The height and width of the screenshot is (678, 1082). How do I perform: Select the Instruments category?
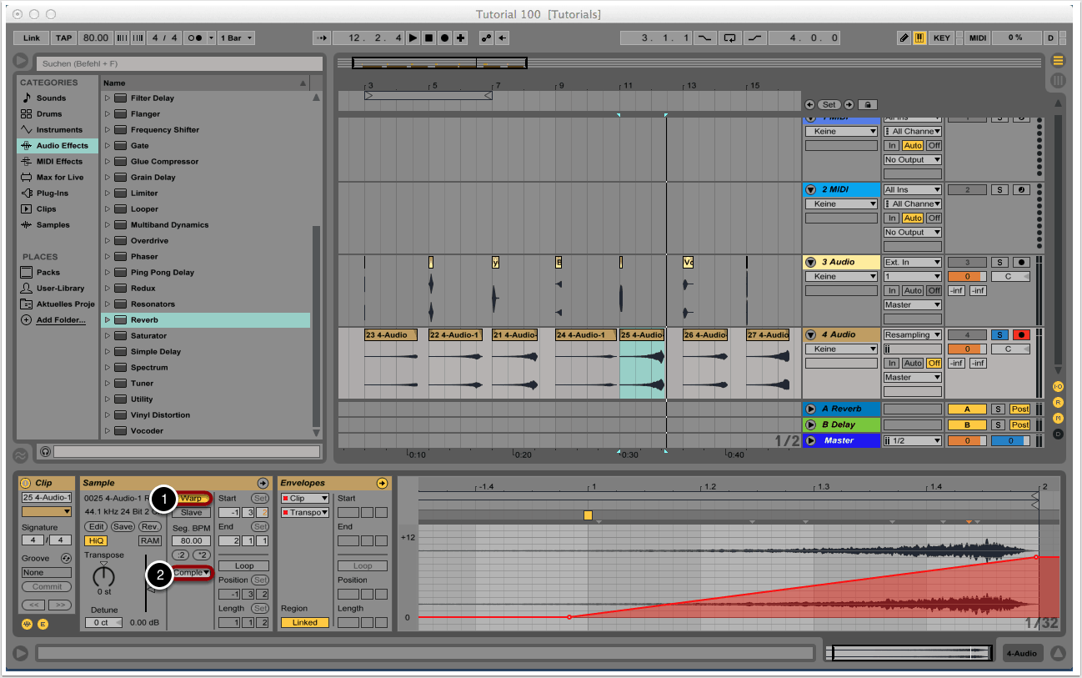point(58,129)
